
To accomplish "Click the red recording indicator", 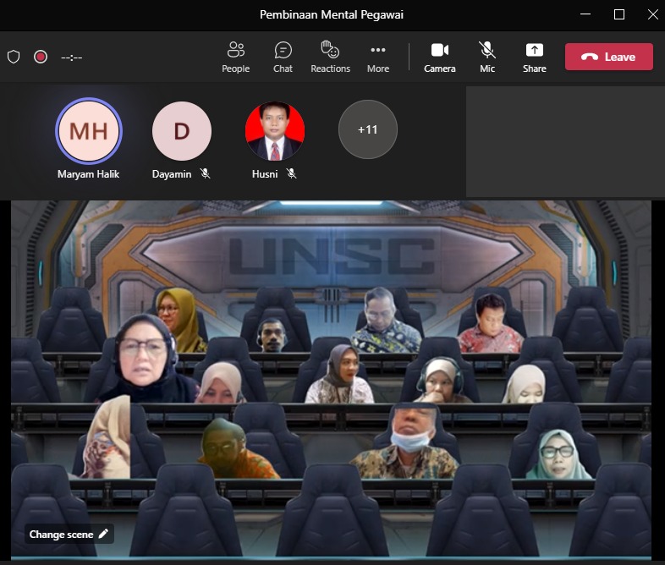I will (40, 57).
